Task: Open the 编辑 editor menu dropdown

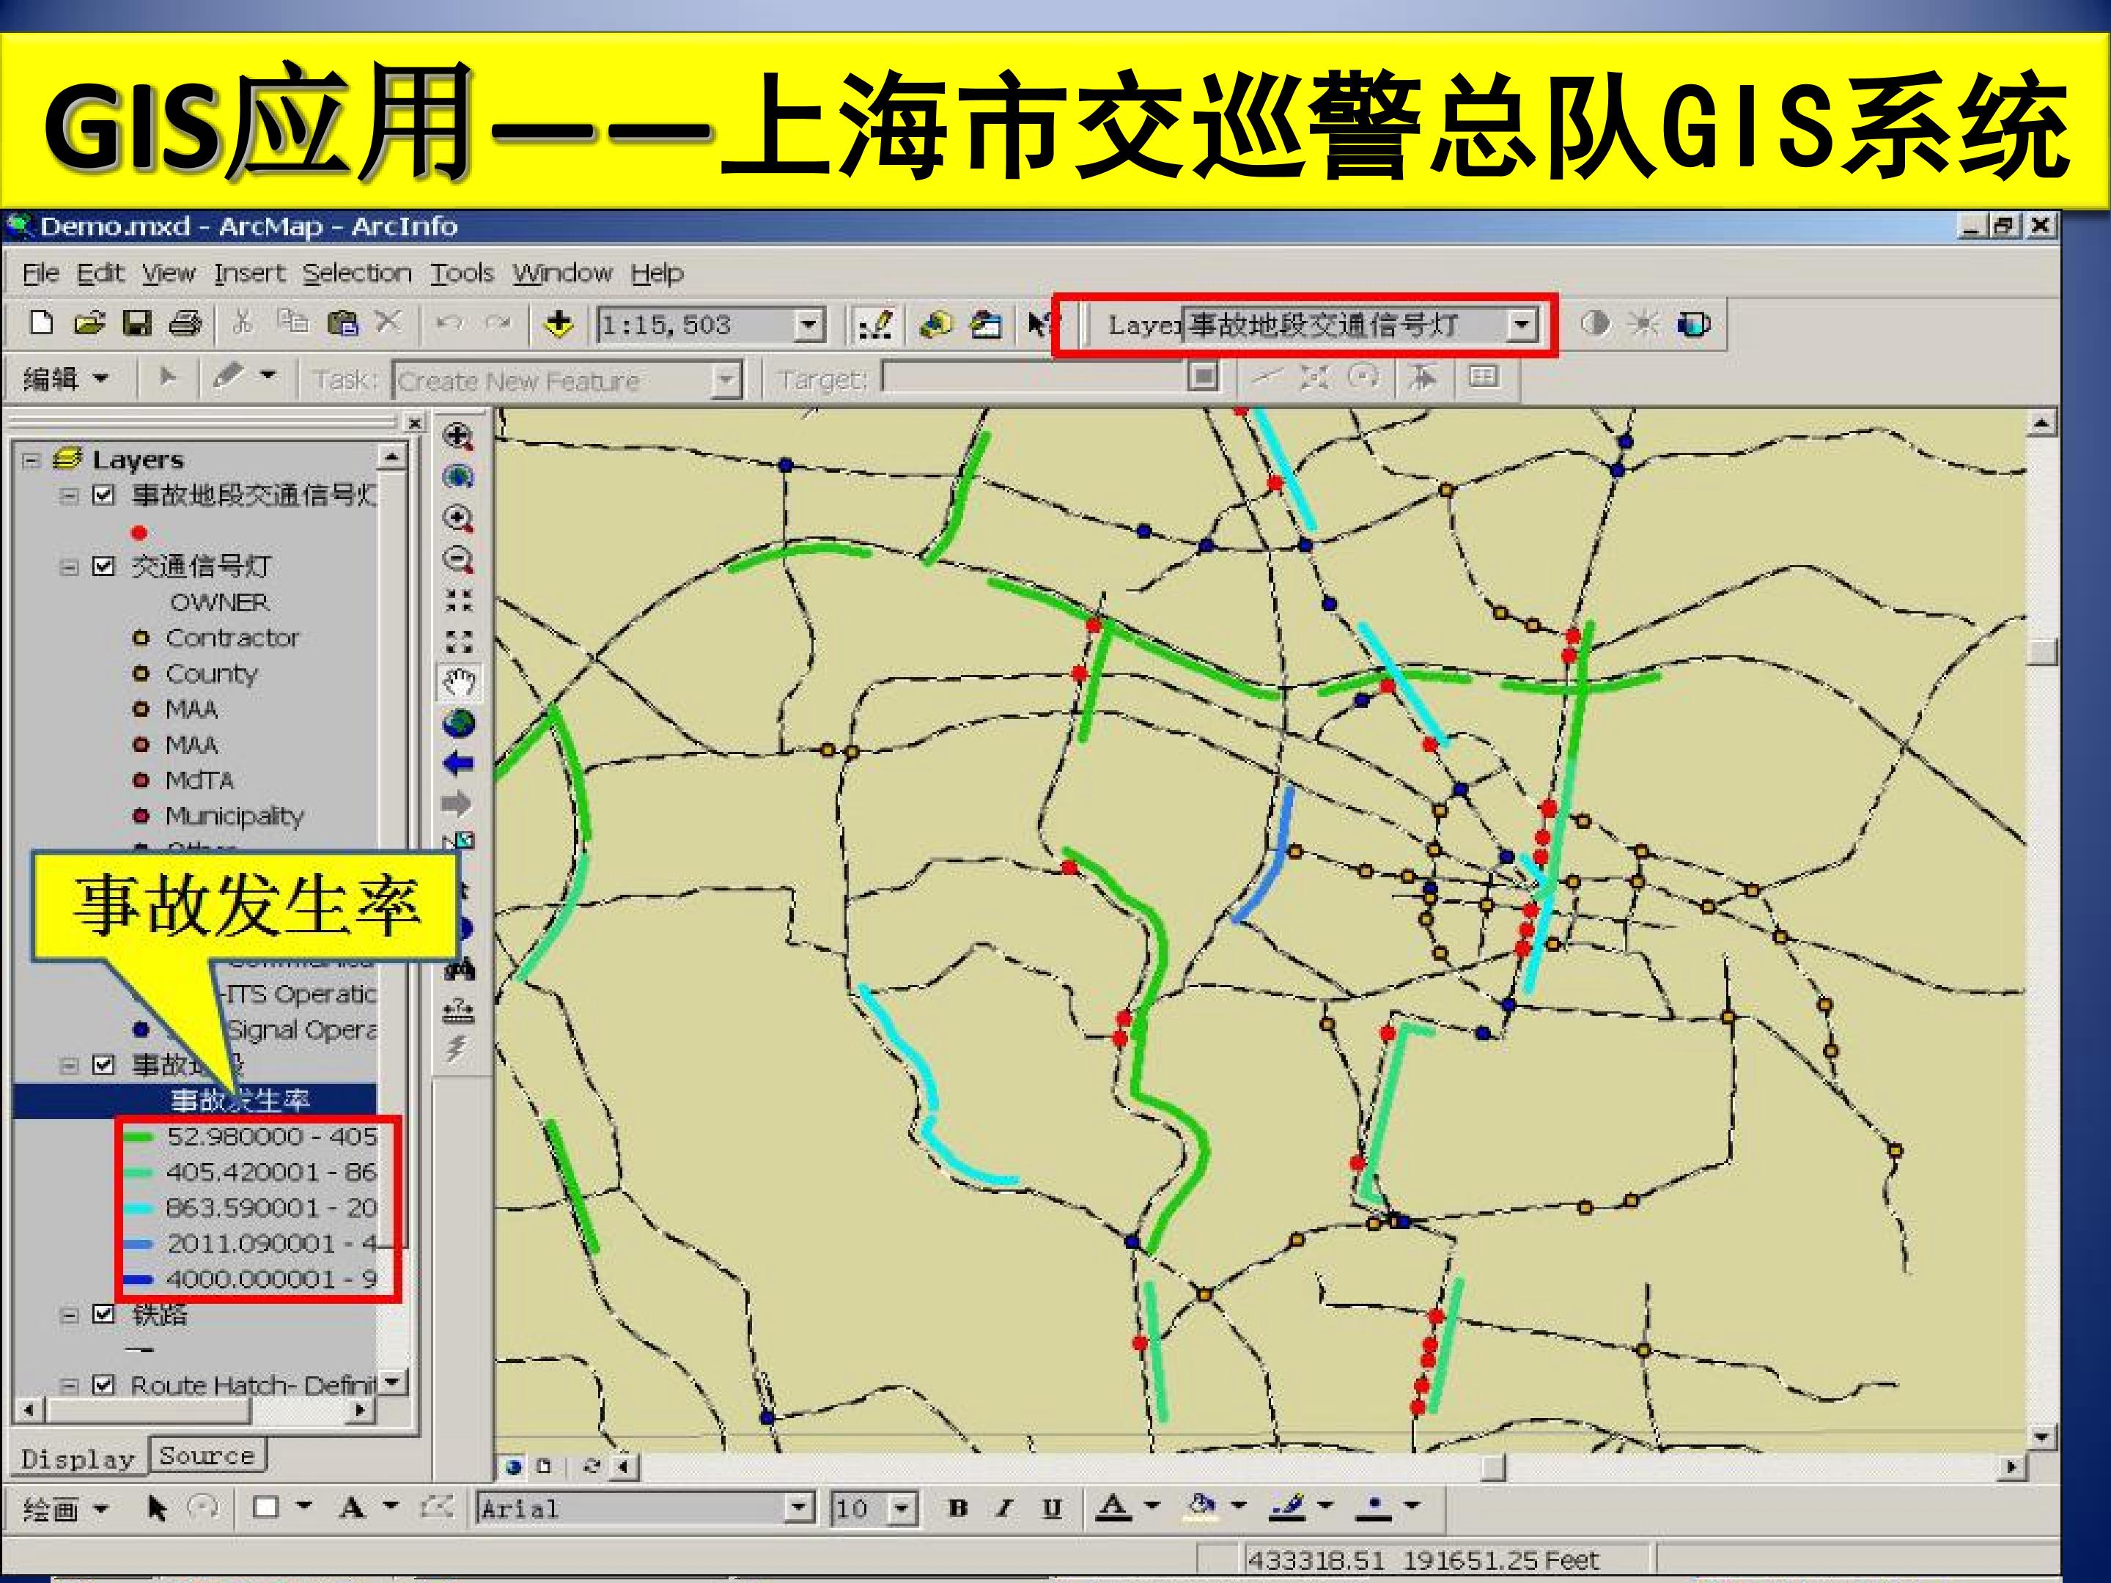Action: [x=65, y=379]
